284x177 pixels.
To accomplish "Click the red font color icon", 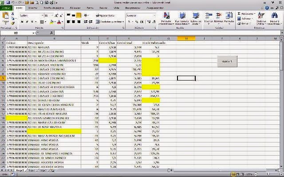I will 59,21.
